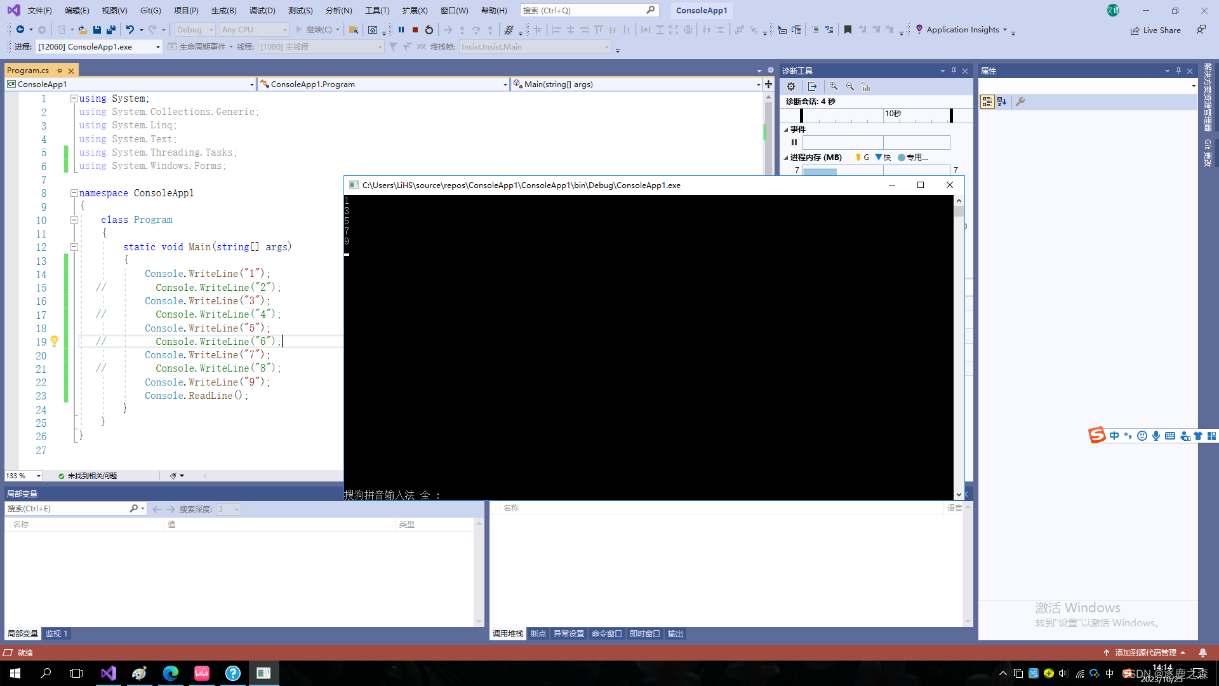The height and width of the screenshot is (686, 1219).
Task: Collapse the namespace ConsoleApp1 block
Action: tap(74, 192)
